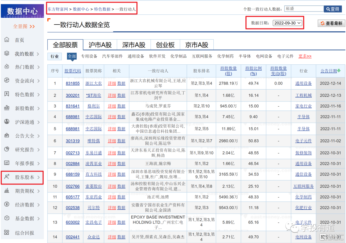The height and width of the screenshot is (243, 346).
Task: Filter by 半导体 industry
Action: (245, 56)
